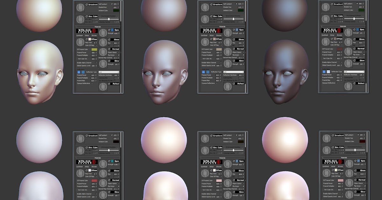Click Normal map reload icon in top-left panel

(x=109, y=49)
